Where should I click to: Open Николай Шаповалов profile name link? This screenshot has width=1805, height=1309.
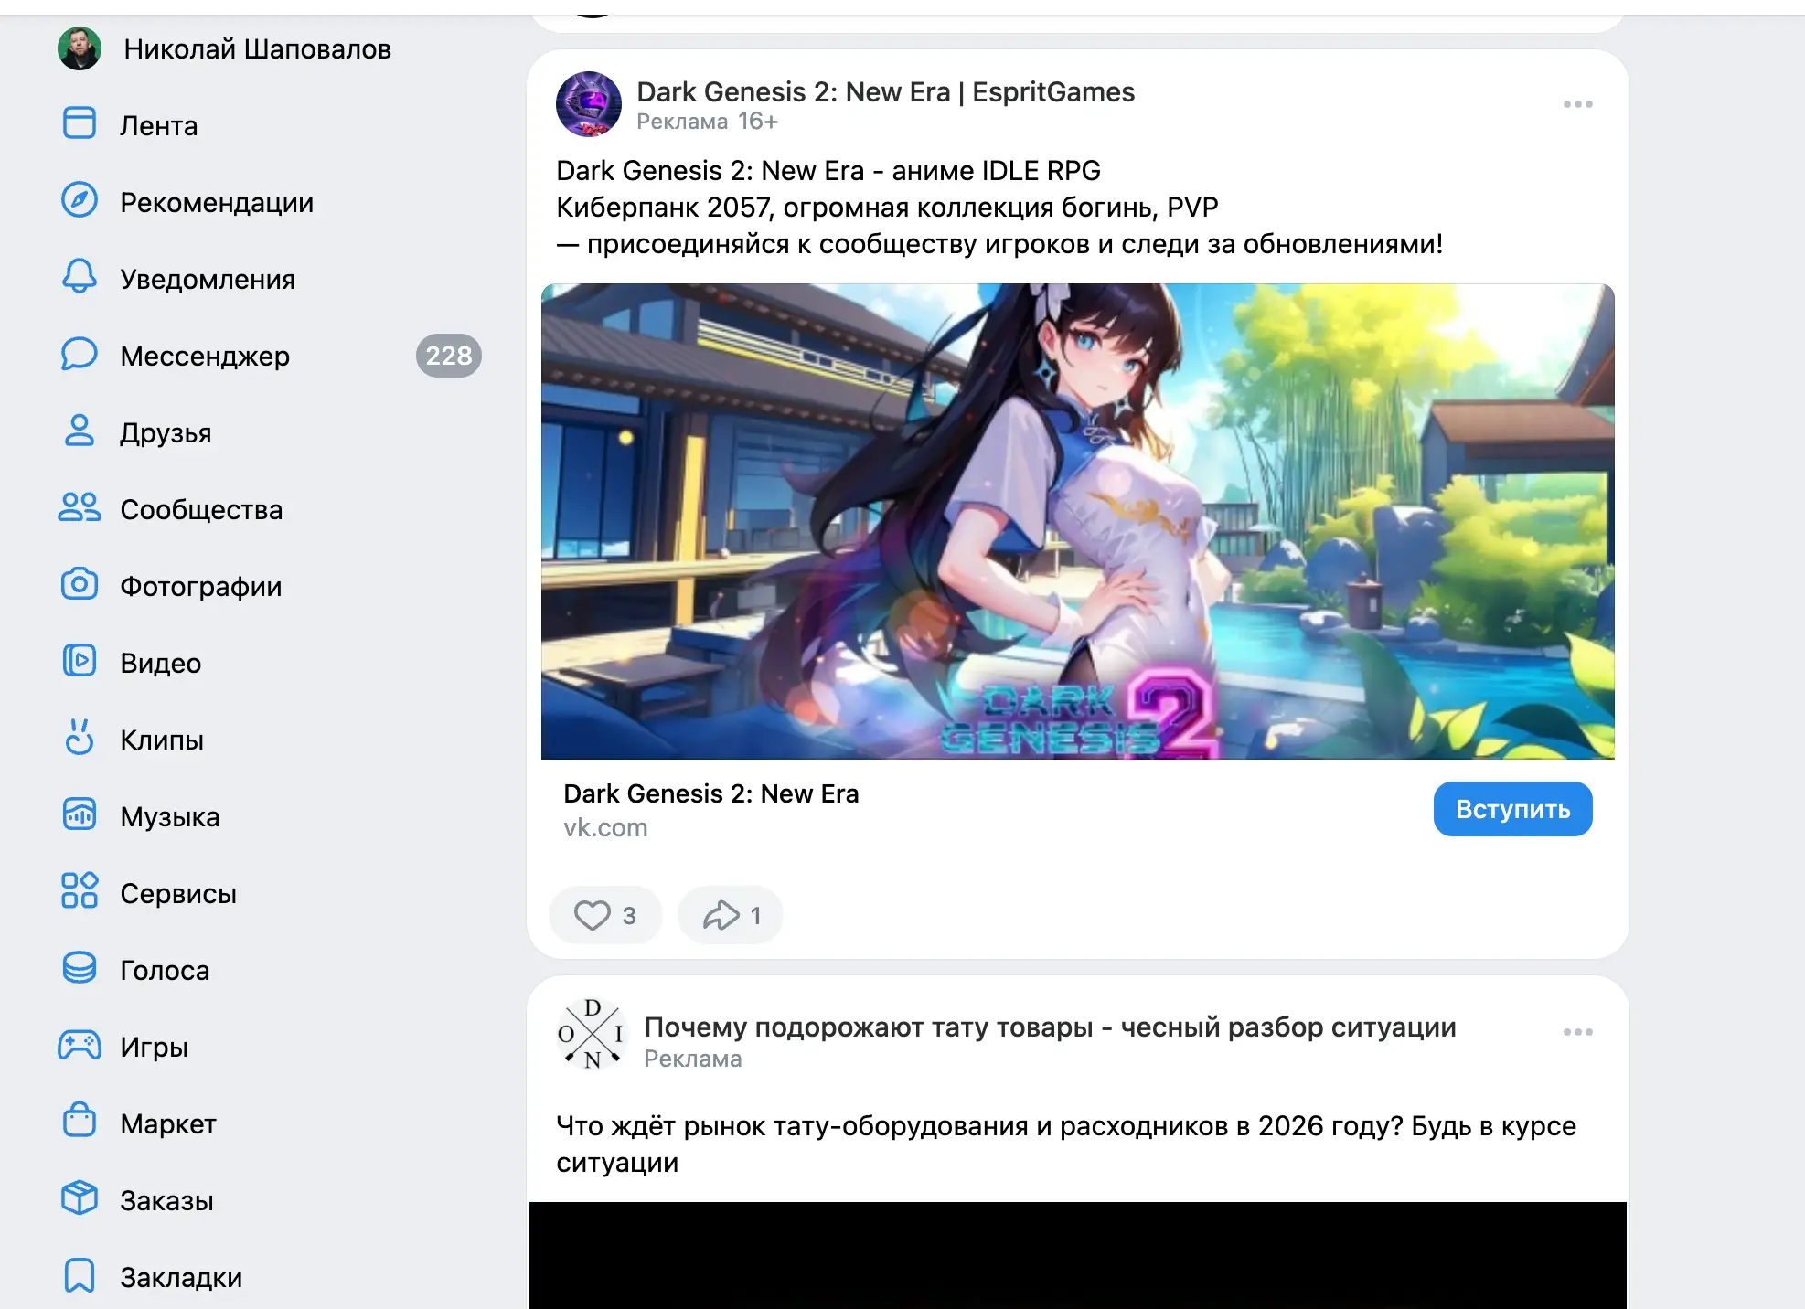(258, 48)
